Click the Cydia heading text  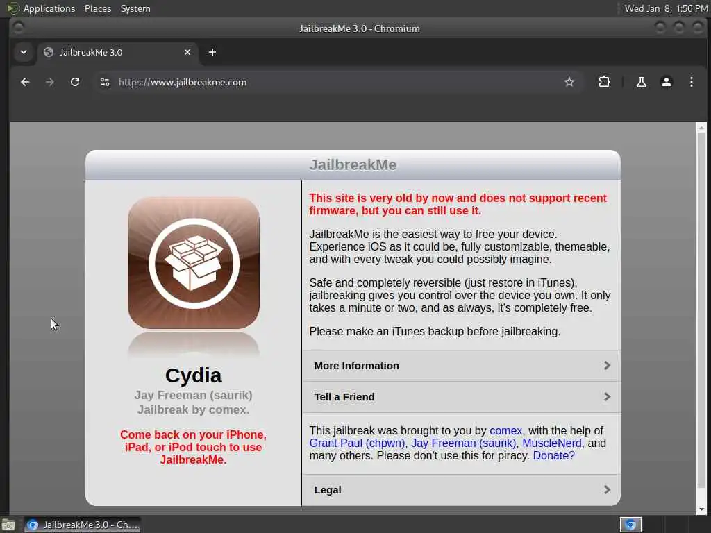[193, 375]
